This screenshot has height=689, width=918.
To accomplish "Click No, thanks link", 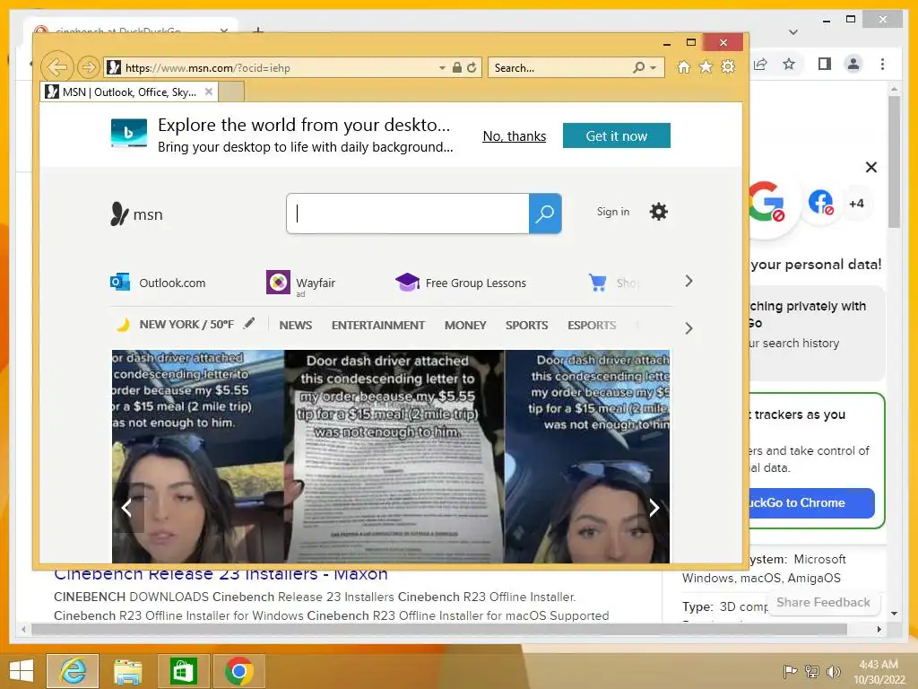I will tap(515, 136).
